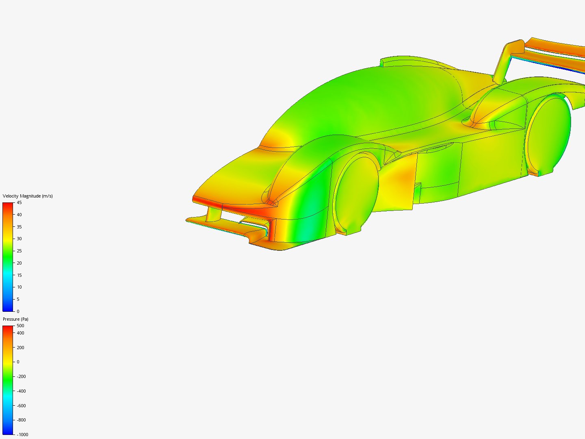Click the pressure legend value 500
Viewport: 585px width, 439px height.
pos(20,326)
